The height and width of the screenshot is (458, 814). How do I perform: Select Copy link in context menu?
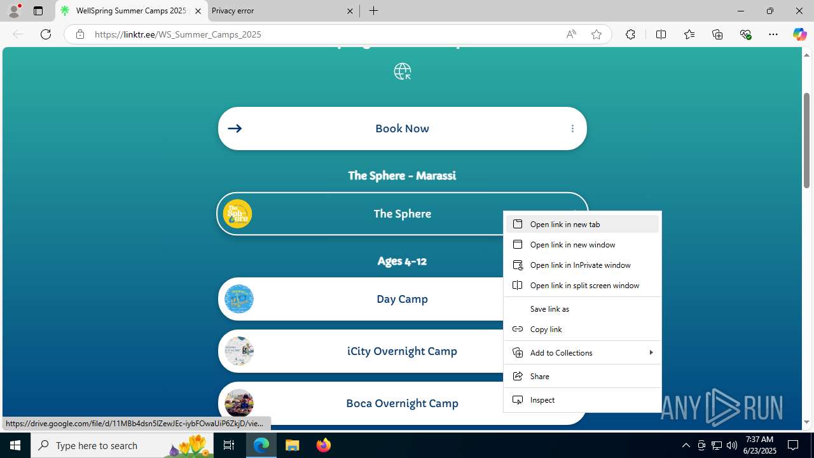pos(583,329)
